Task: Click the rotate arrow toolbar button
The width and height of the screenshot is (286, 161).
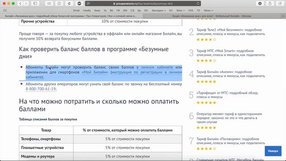Action: click(69, 4)
